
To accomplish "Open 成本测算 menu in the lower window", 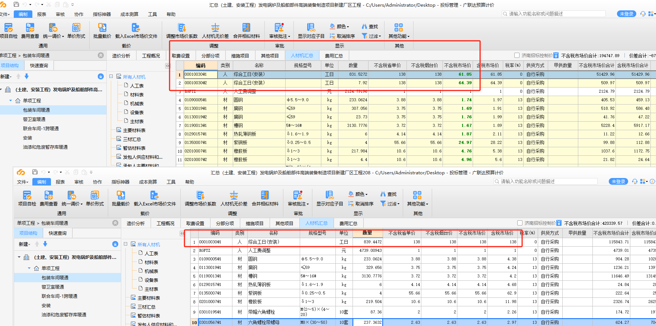I will point(148,182).
